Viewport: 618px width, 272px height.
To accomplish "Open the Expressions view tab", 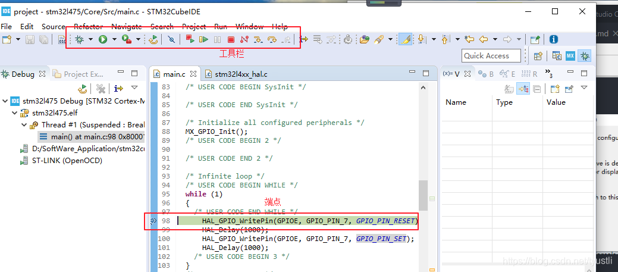I will point(507,74).
